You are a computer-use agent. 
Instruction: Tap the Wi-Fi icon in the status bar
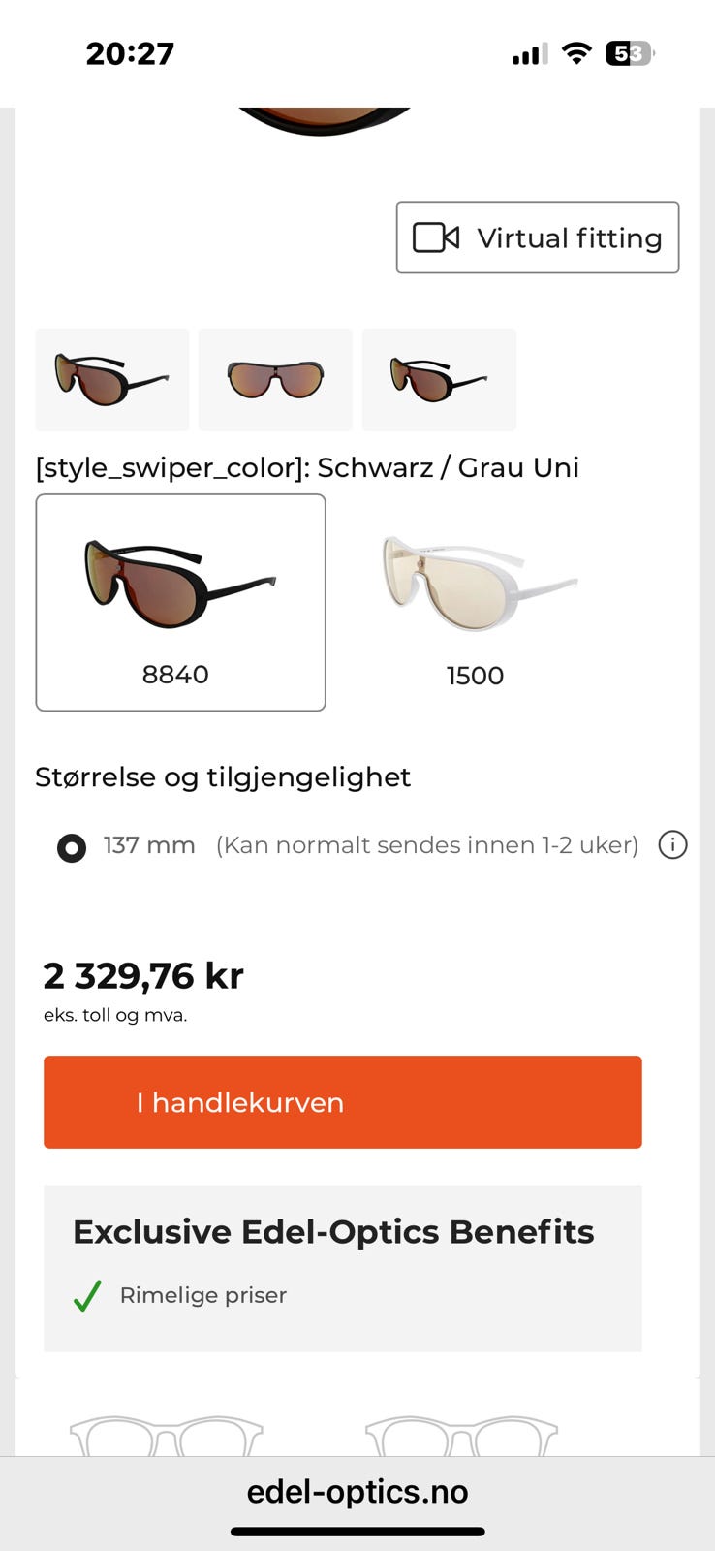pyautogui.click(x=575, y=53)
